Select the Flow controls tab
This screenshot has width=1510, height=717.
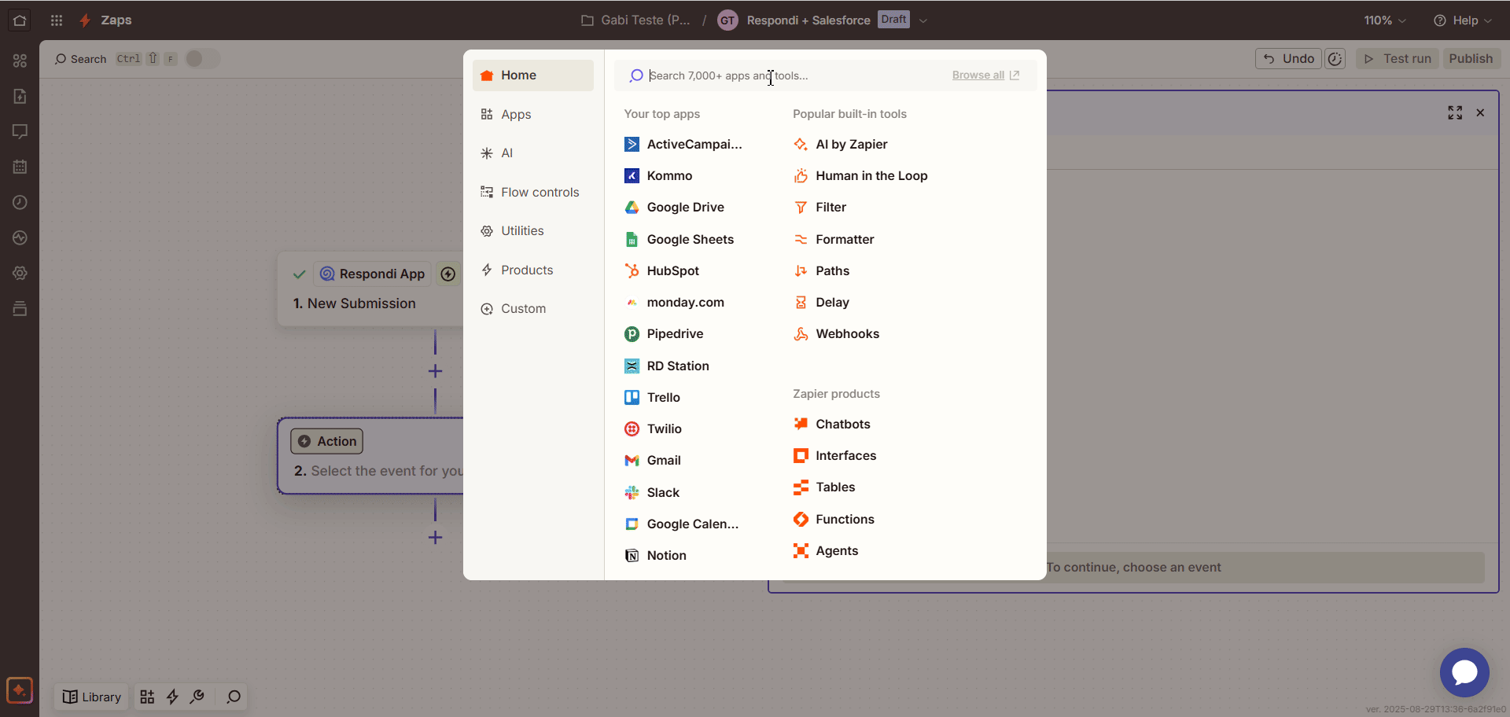533,193
